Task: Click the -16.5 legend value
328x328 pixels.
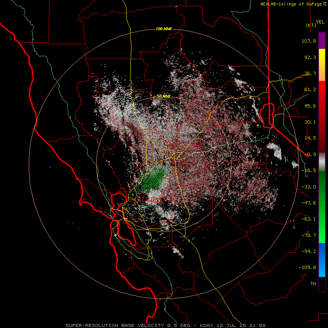Action: [309, 171]
